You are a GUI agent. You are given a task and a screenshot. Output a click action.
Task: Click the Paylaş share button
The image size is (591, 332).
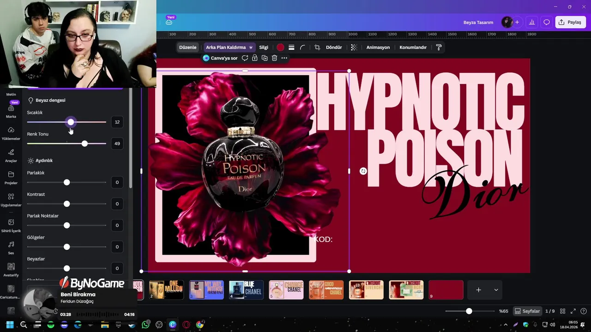click(x=571, y=22)
